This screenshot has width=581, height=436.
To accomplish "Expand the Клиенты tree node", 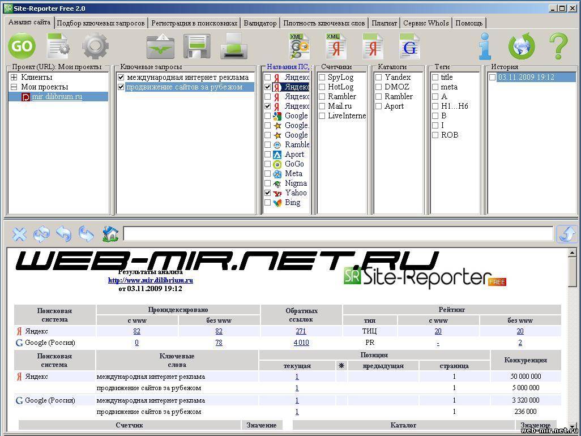I will [14, 78].
